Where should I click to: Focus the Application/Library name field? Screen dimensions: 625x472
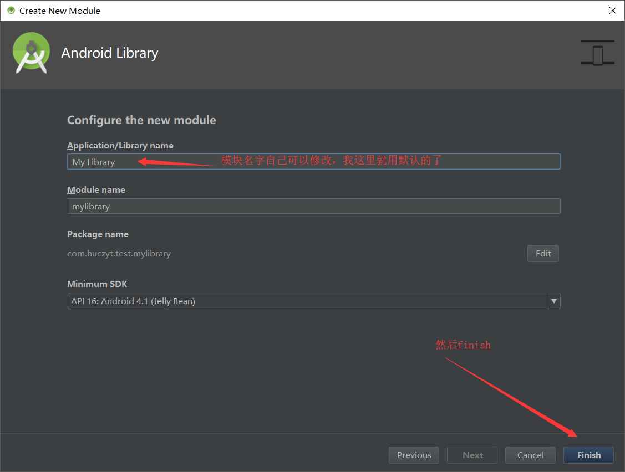pos(314,162)
